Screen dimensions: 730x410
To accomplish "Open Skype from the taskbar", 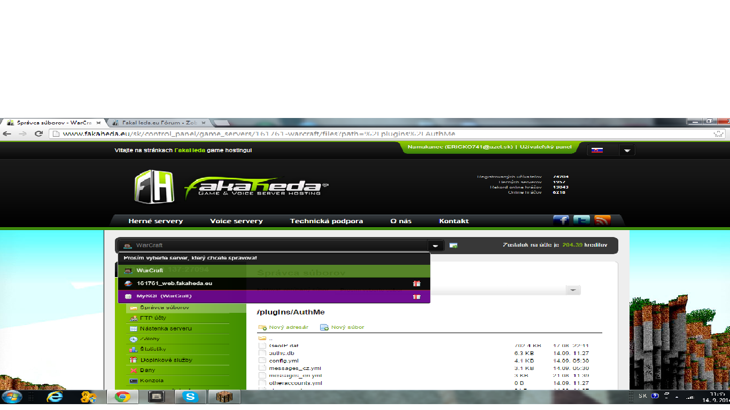I will tap(190, 397).
